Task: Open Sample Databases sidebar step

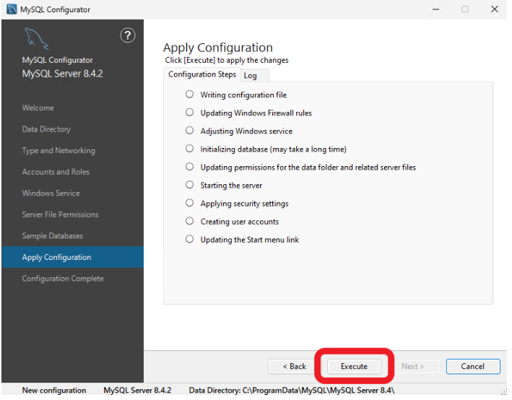Action: 53,236
